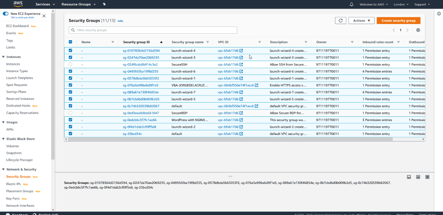Uncheck the launch-wizard-4 row checkbox

[x=70, y=51]
